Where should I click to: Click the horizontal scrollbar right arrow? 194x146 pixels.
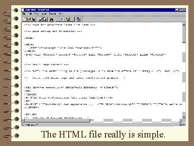[x=181, y=120]
